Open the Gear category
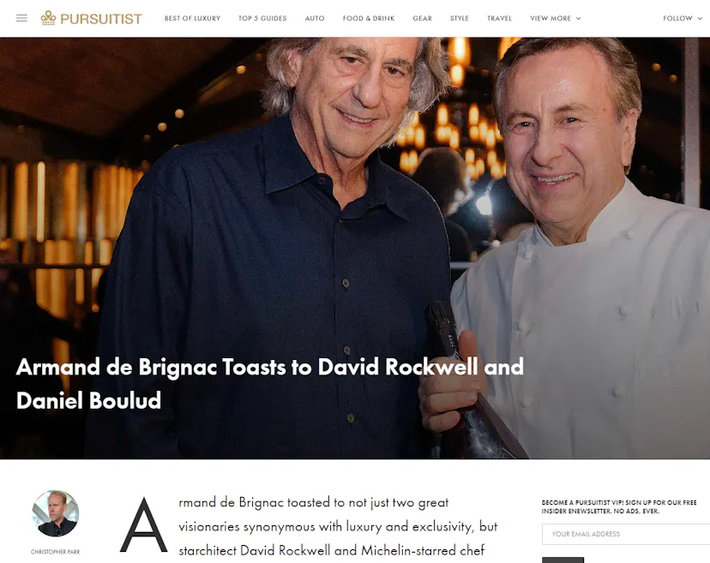710x563 pixels. coord(423,18)
